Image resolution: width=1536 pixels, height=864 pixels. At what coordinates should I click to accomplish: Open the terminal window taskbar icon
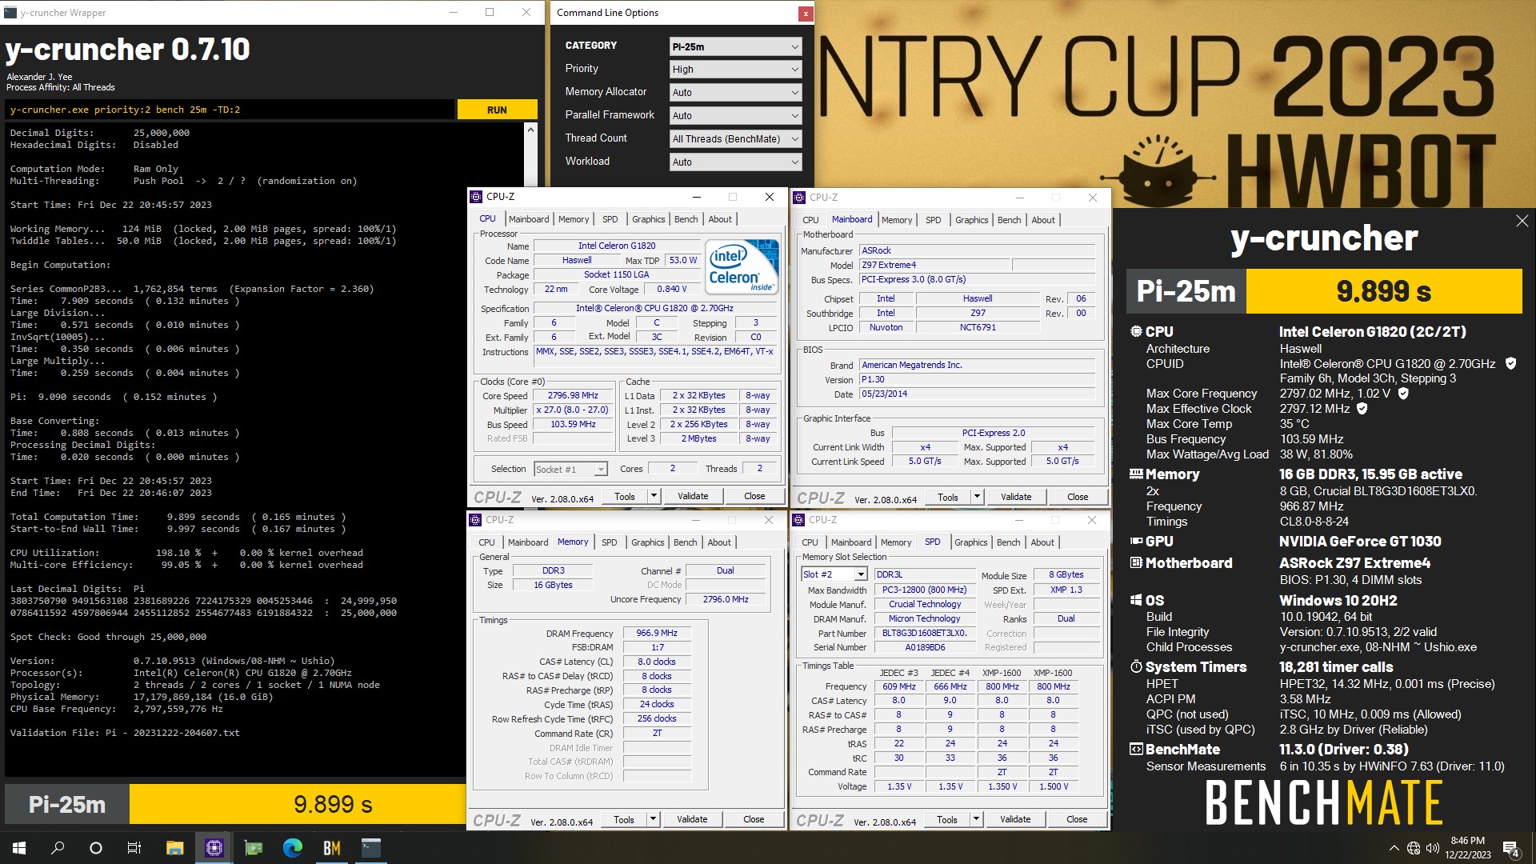(x=370, y=848)
